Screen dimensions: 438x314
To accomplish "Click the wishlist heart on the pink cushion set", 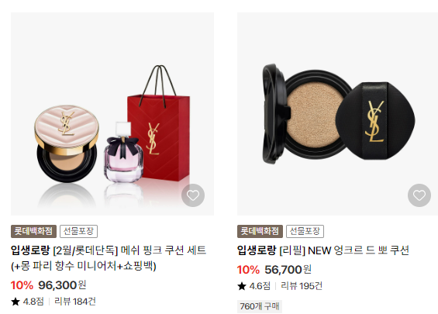I will tap(193, 195).
